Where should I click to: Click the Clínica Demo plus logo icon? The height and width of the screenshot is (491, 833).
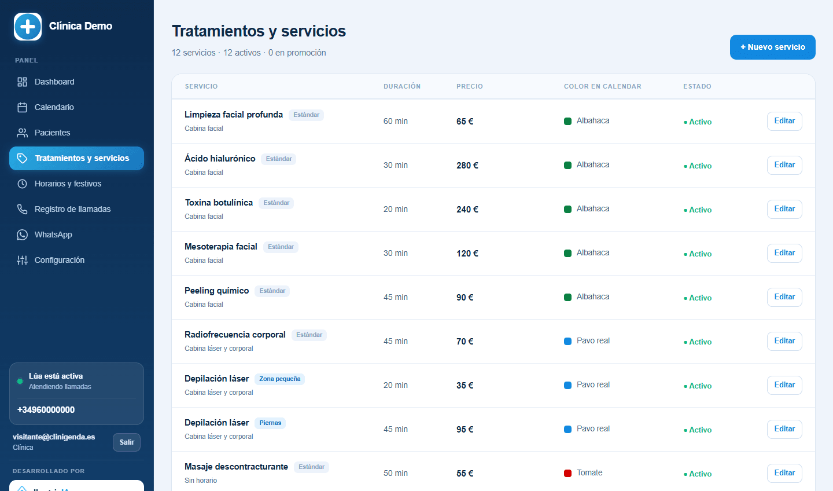coord(28,27)
